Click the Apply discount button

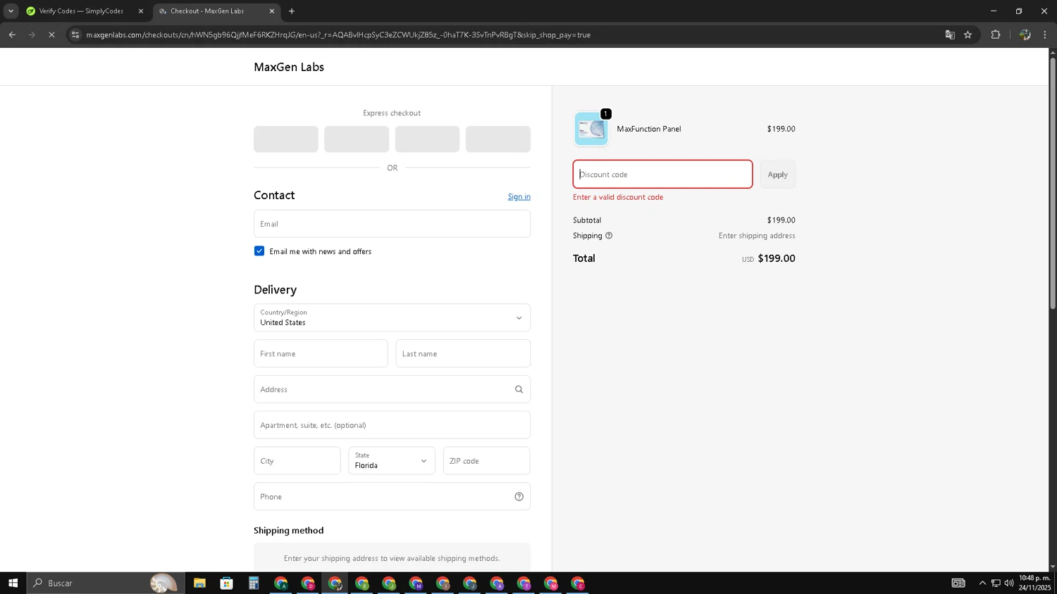tap(778, 174)
